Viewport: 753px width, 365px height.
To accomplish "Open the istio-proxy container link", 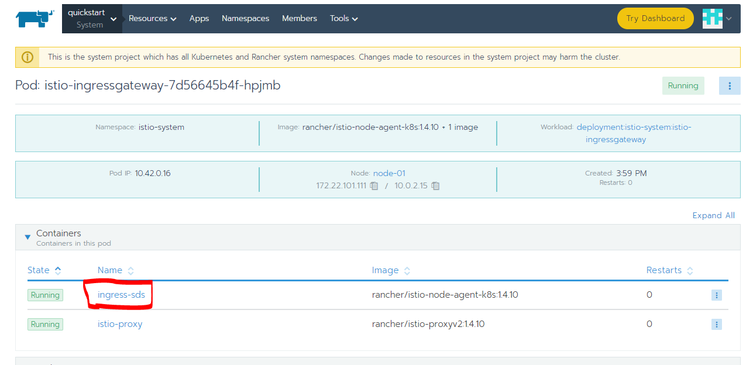I will pos(120,324).
